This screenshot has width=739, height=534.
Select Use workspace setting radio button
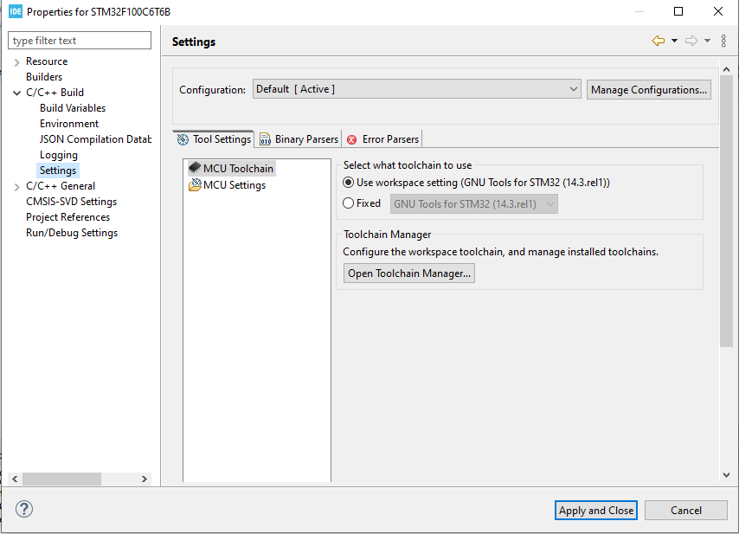348,183
